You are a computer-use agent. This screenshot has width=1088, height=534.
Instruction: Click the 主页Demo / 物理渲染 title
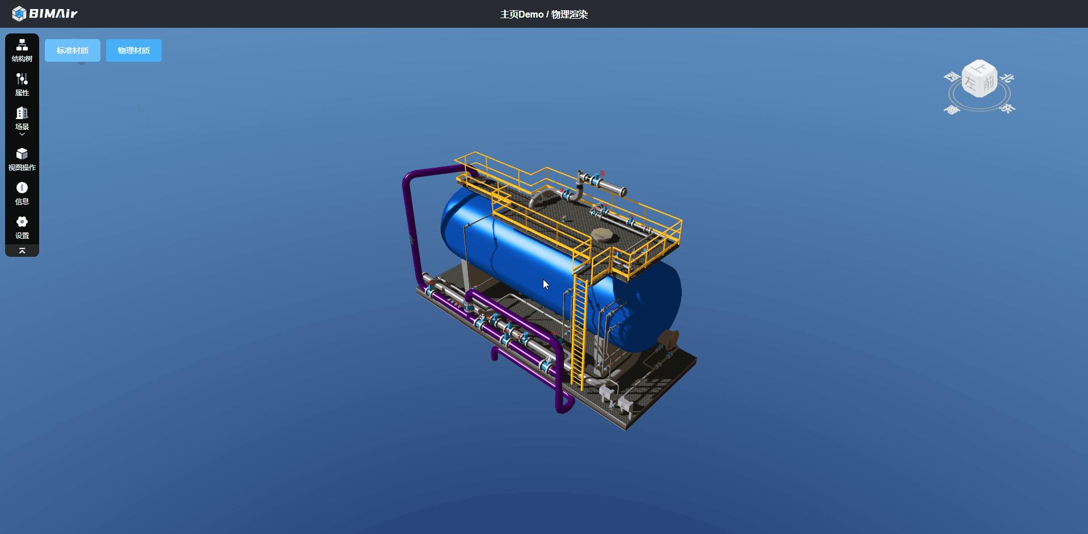point(543,14)
